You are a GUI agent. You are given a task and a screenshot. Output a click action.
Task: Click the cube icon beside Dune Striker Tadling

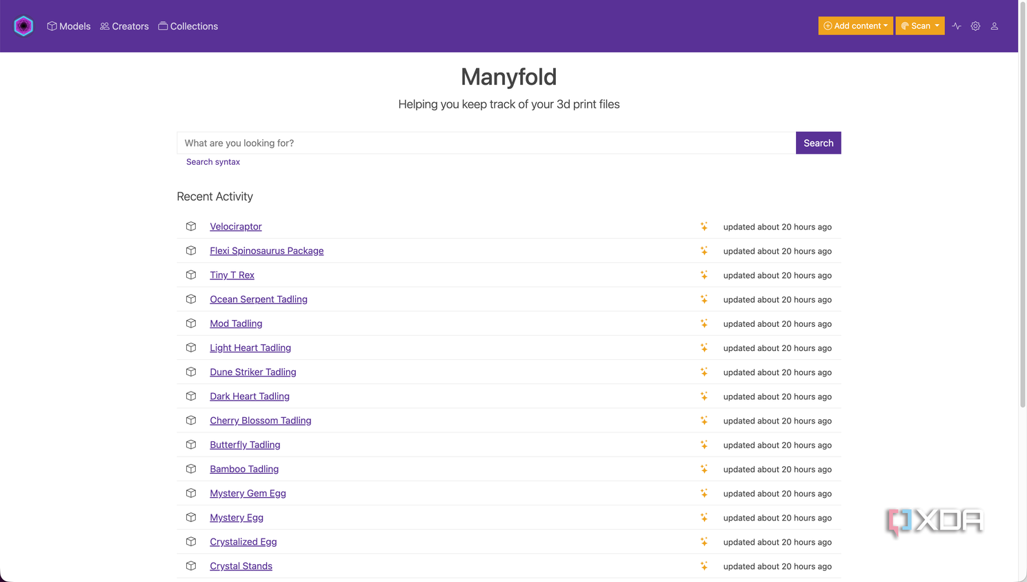pos(191,372)
